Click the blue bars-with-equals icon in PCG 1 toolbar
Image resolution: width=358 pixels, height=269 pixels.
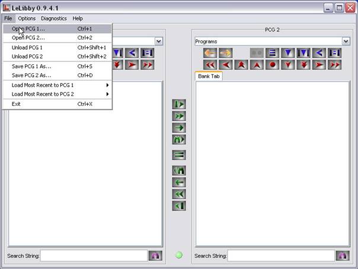[147, 53]
